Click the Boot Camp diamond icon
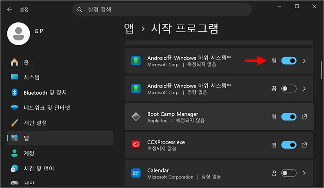This screenshot has height=188, width=324. coord(136,117)
